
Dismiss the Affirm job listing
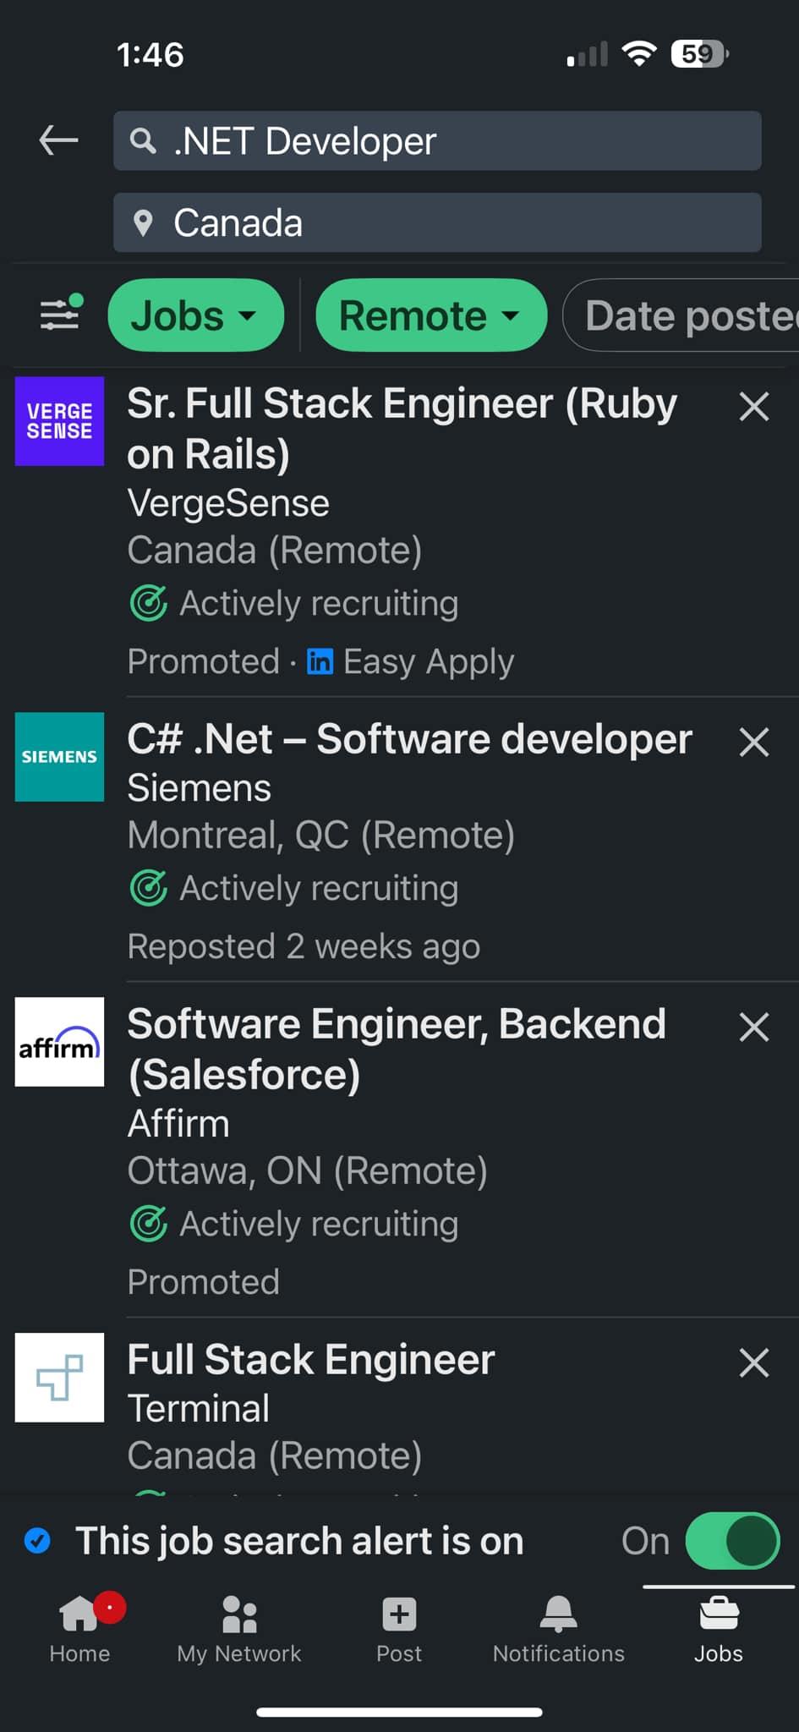coord(753,1028)
